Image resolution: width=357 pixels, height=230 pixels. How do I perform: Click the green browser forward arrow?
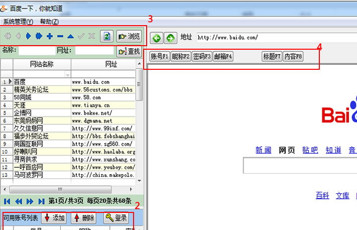(x=170, y=38)
